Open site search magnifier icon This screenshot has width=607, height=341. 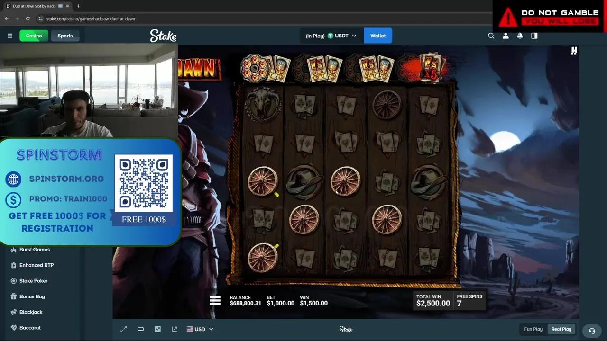point(491,36)
